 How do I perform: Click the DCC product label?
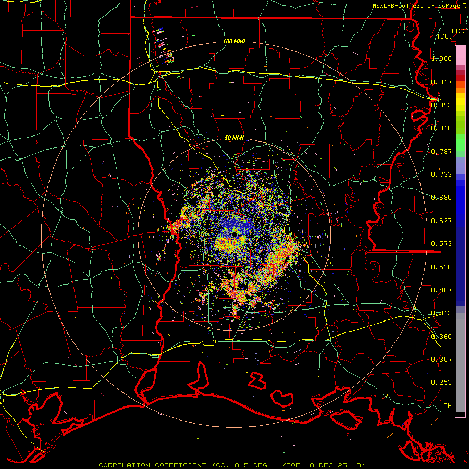tap(458, 31)
